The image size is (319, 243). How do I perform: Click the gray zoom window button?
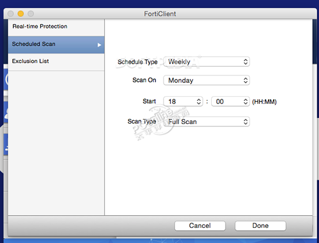click(31, 13)
